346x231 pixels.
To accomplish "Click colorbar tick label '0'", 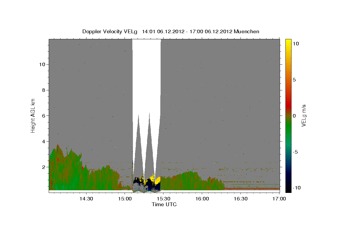I will point(294,116).
